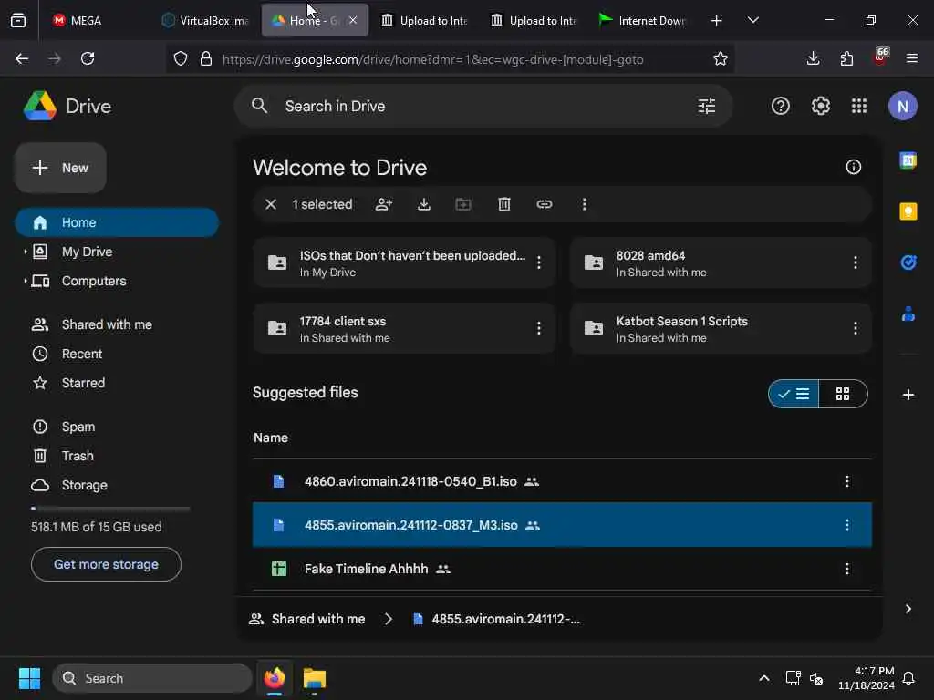Move selected file to trash icon
Viewport: 934px width, 700px height.
(x=503, y=204)
